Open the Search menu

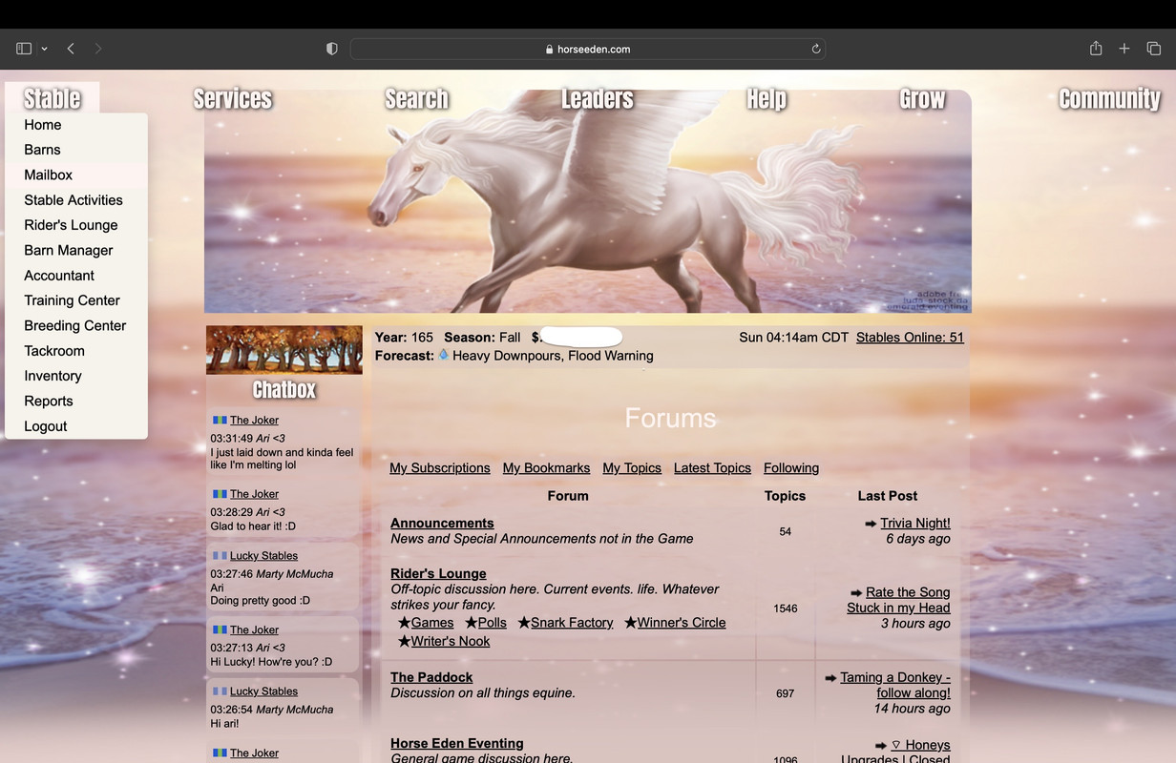[417, 98]
